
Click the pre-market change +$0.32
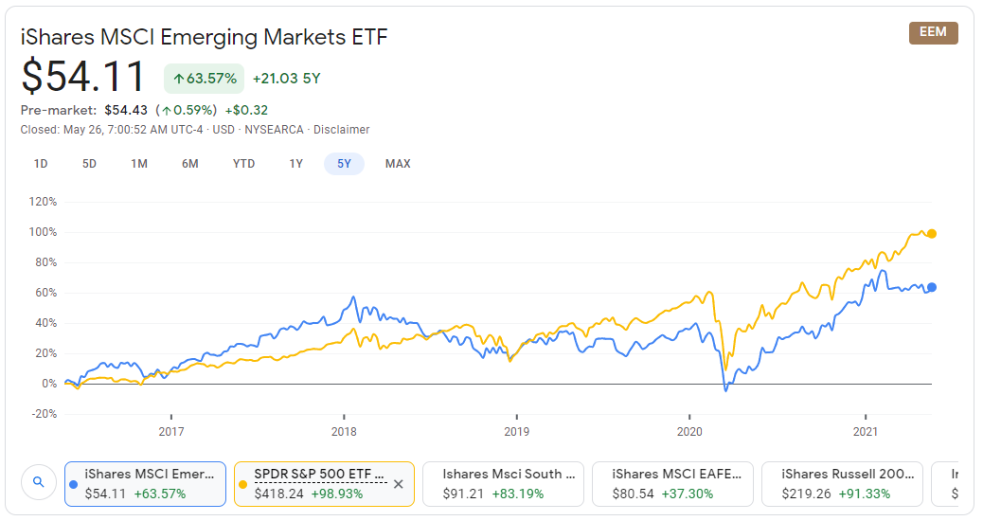tap(246, 110)
